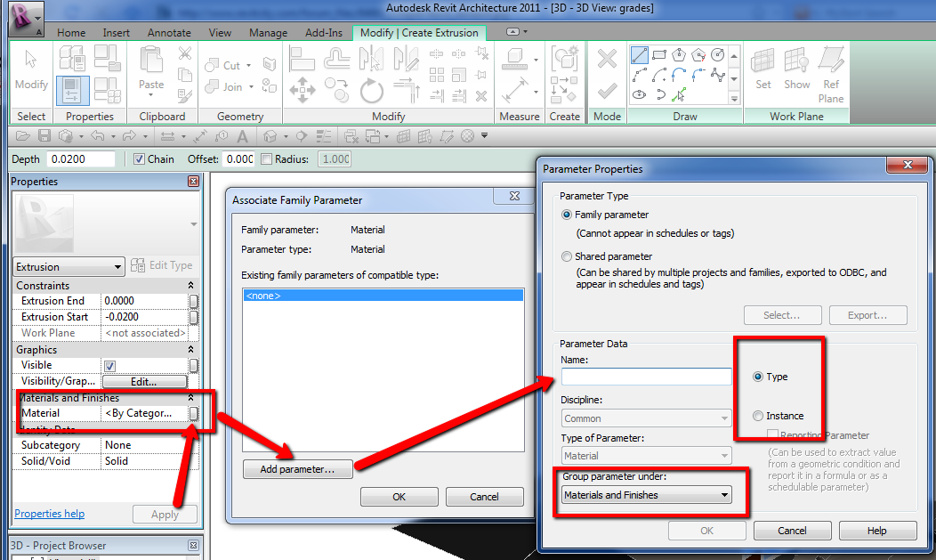
Task: Click the Align tool icon
Action: pyautogui.click(x=302, y=59)
